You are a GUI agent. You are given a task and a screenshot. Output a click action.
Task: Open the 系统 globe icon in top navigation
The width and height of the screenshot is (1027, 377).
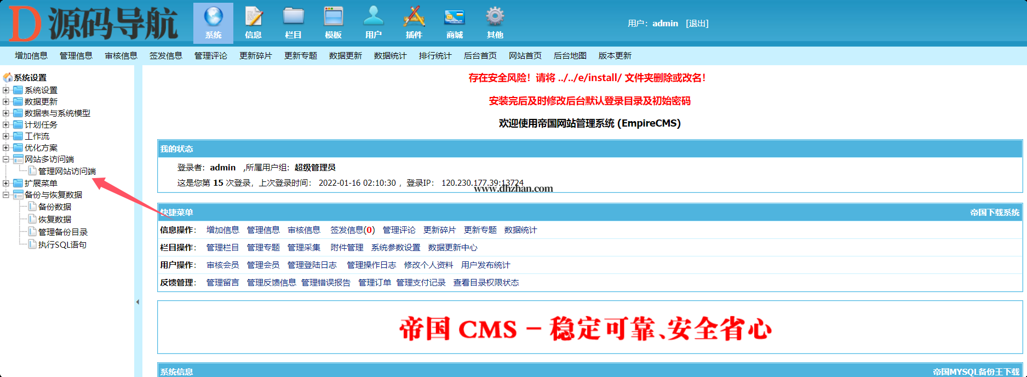pos(213,18)
